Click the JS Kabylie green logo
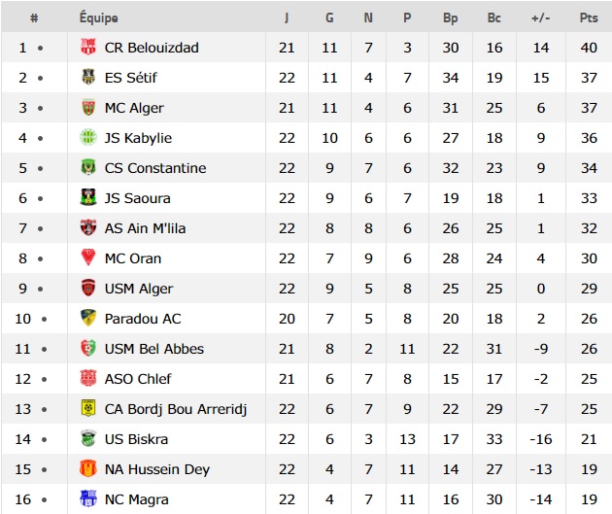This screenshot has width=612, height=514. point(88,137)
